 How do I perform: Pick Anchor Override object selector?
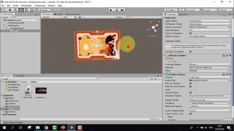(x=230, y=27)
